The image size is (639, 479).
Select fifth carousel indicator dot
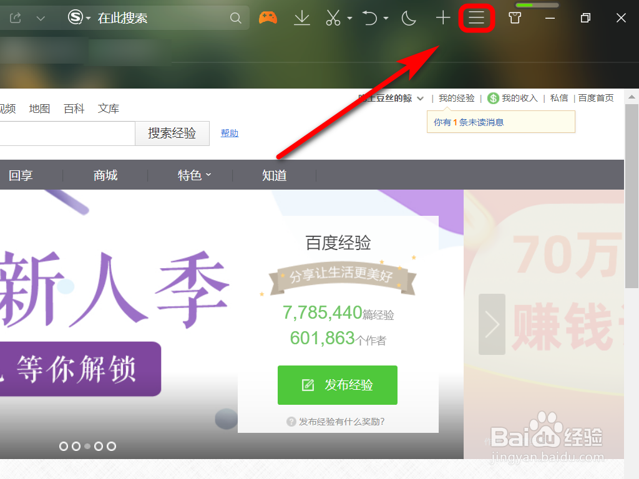tap(111, 447)
